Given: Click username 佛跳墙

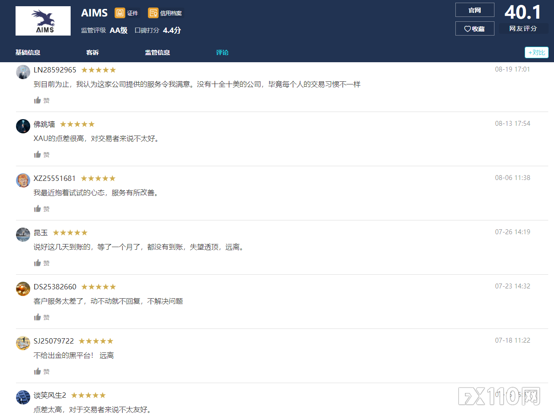Looking at the screenshot, I should tap(44, 124).
